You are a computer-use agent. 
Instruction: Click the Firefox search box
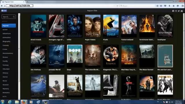coord(138,6)
